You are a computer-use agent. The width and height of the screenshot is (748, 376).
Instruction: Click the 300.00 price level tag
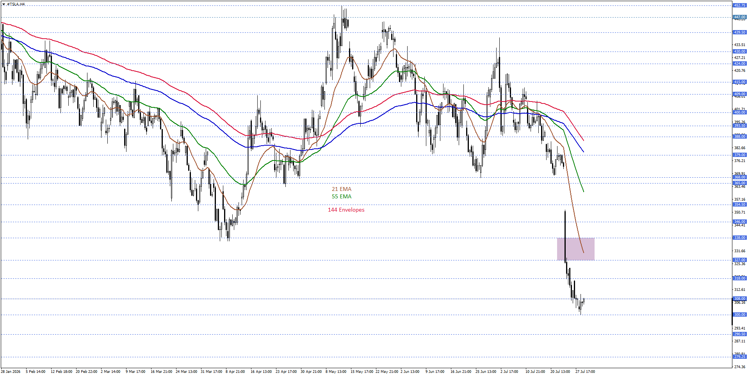(x=739, y=315)
